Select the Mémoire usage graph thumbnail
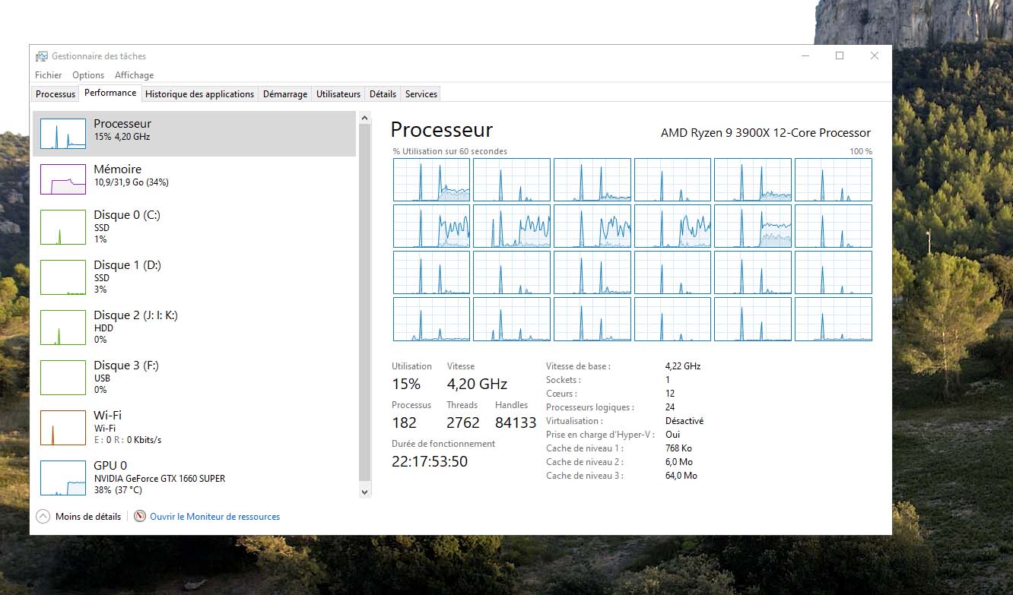Screen dimensions: 1013x595 point(62,179)
